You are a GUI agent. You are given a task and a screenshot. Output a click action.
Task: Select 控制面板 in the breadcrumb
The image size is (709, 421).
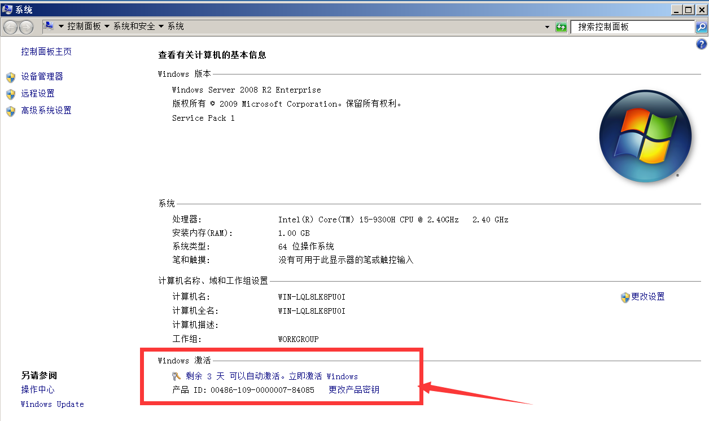click(84, 26)
